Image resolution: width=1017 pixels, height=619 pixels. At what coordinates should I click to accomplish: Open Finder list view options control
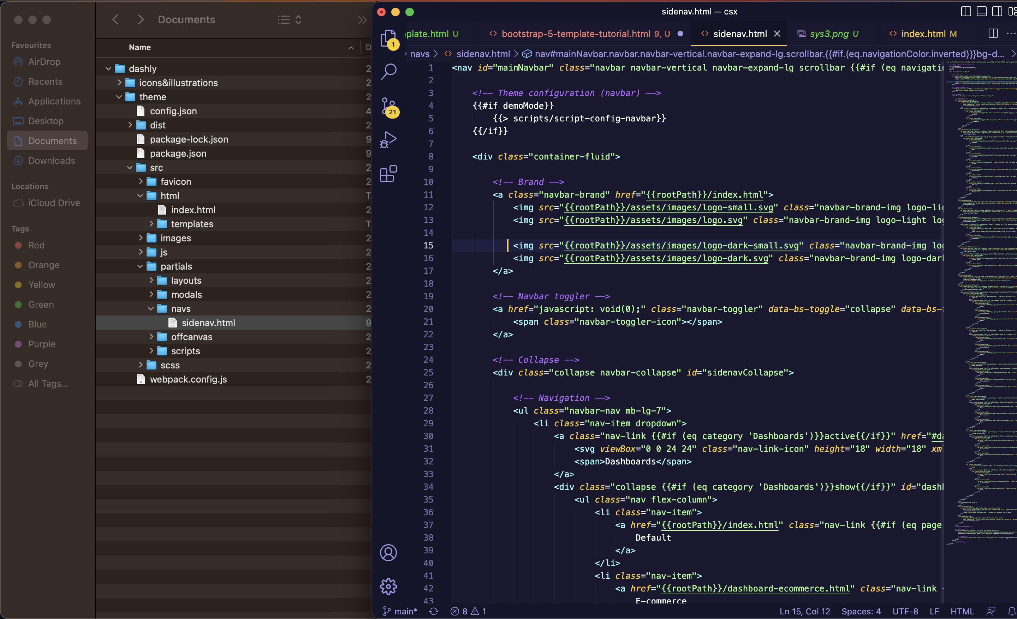[x=289, y=19]
